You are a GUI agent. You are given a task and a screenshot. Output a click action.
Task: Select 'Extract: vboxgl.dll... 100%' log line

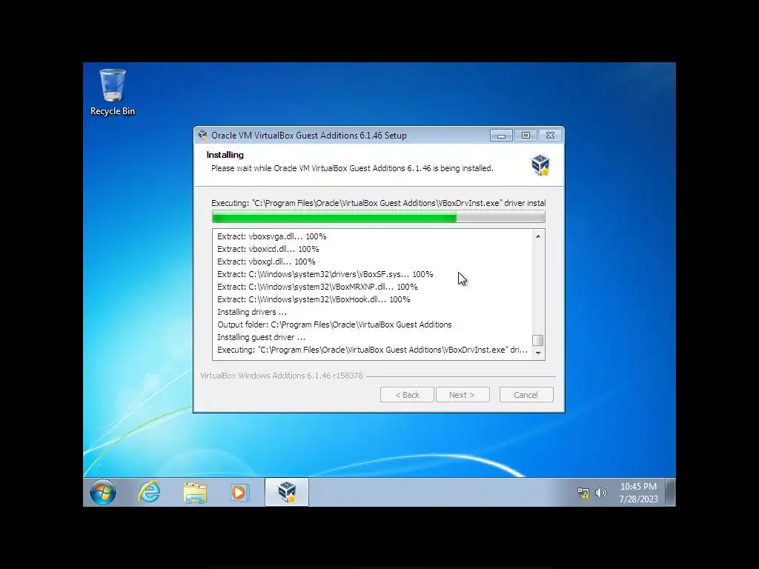tap(266, 262)
